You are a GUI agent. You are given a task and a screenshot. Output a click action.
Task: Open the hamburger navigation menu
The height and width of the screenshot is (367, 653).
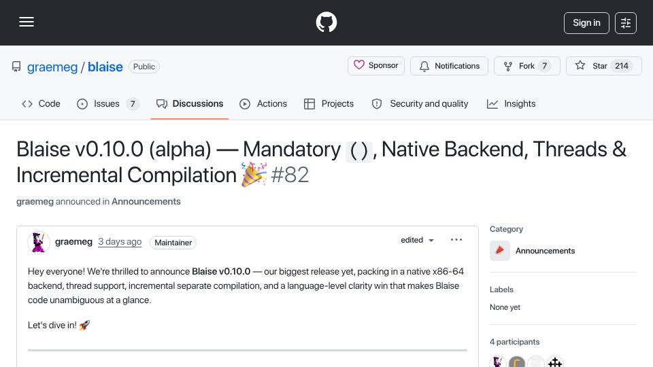[x=27, y=22]
